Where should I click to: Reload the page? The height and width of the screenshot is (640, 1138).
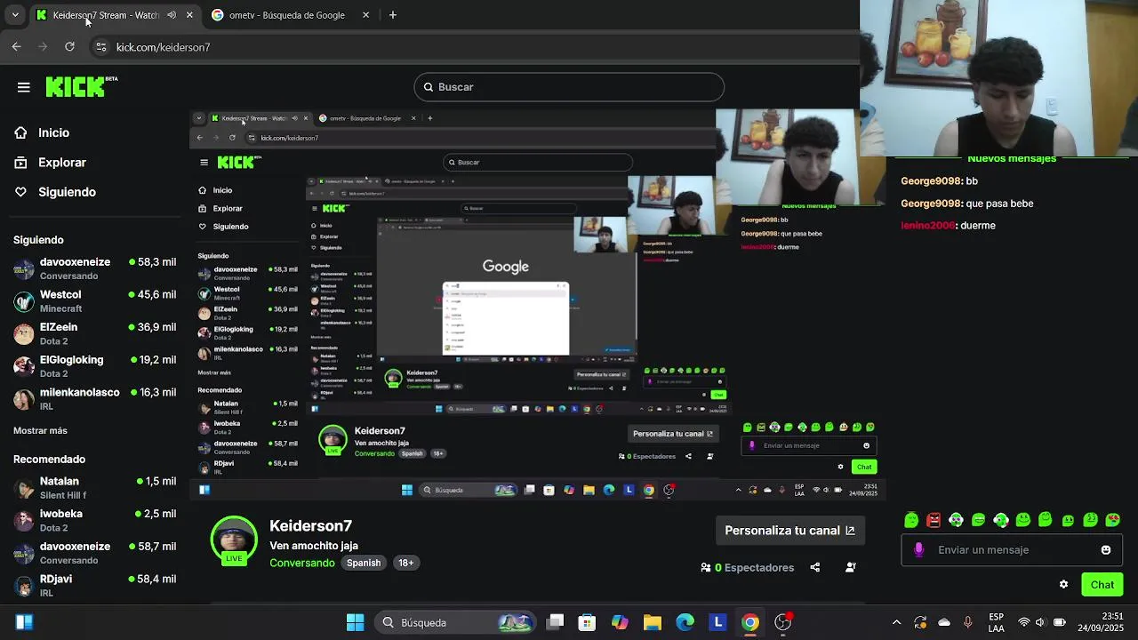[x=69, y=47]
